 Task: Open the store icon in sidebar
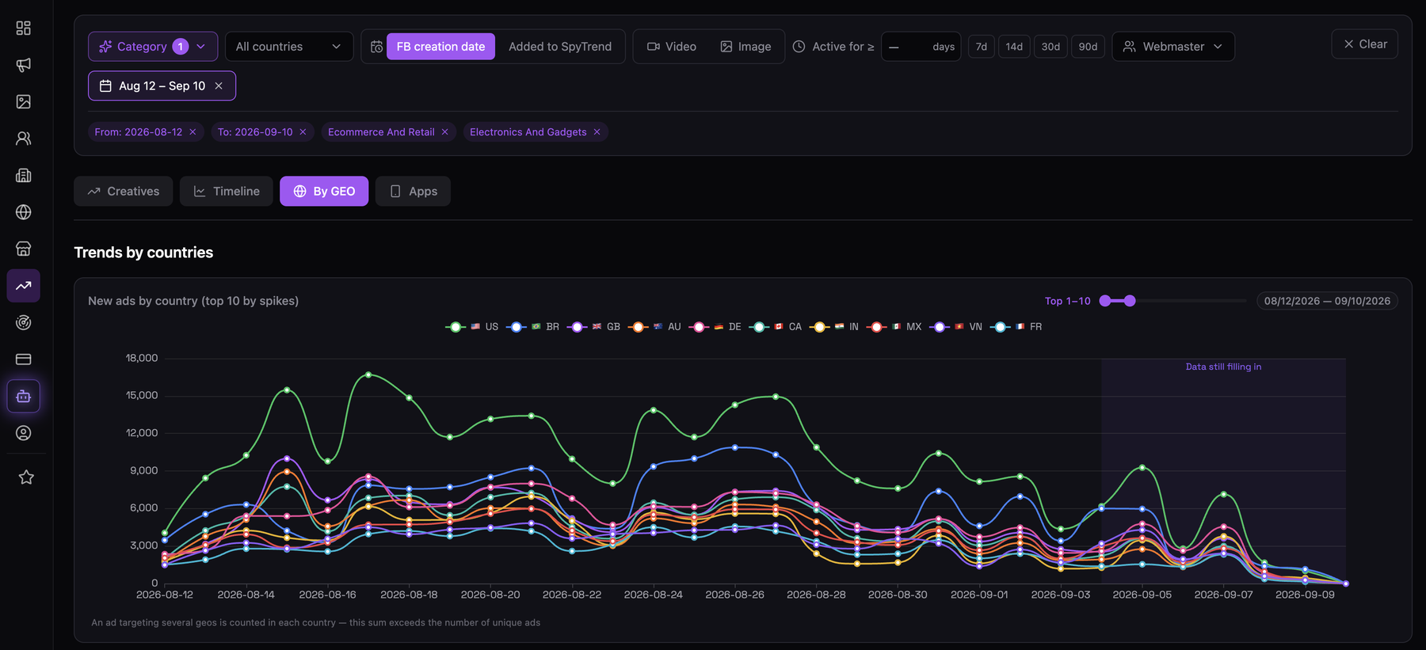coord(24,249)
